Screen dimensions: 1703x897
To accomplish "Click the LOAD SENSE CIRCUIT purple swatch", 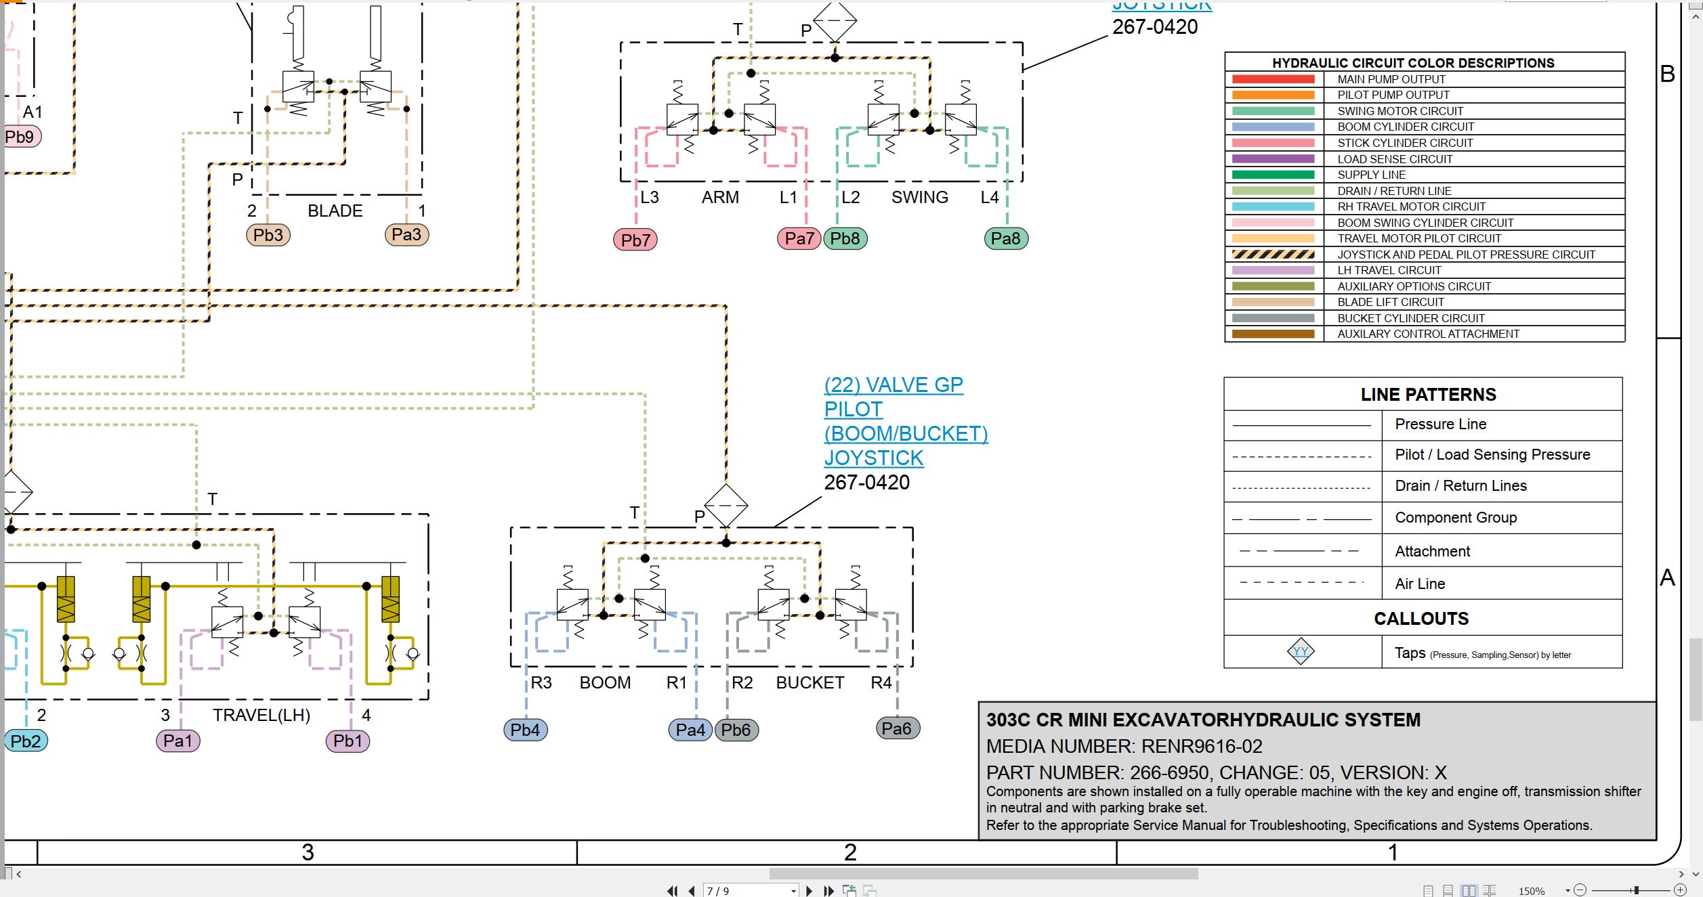I will [1273, 159].
